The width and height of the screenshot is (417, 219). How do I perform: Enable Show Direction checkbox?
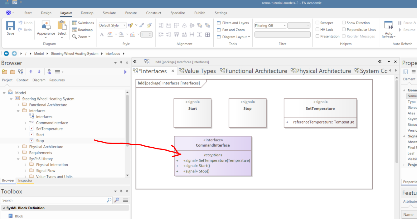[x=344, y=23]
